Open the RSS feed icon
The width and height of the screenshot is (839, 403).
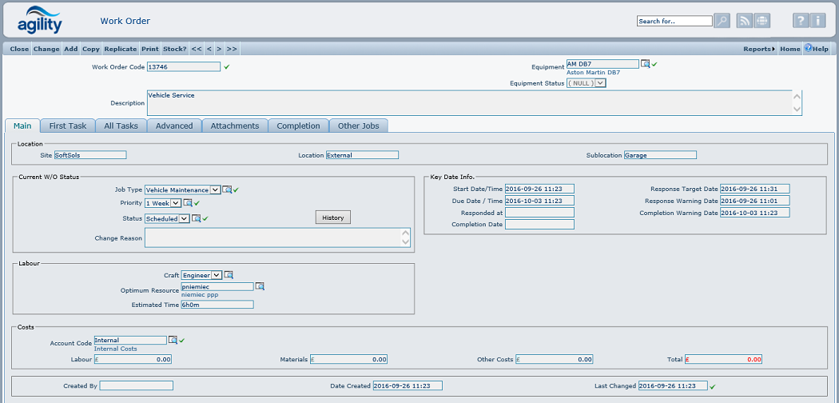745,21
